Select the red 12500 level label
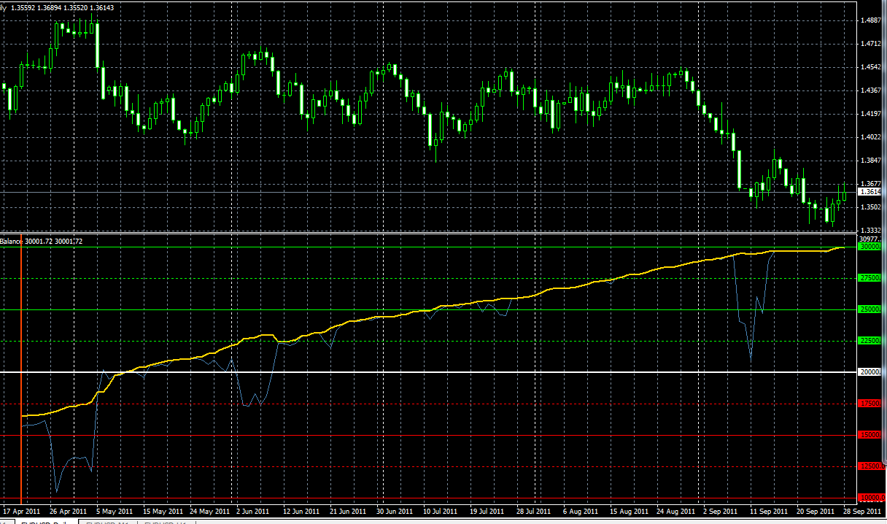Screen dimensions: 887x524 pyautogui.click(x=869, y=466)
